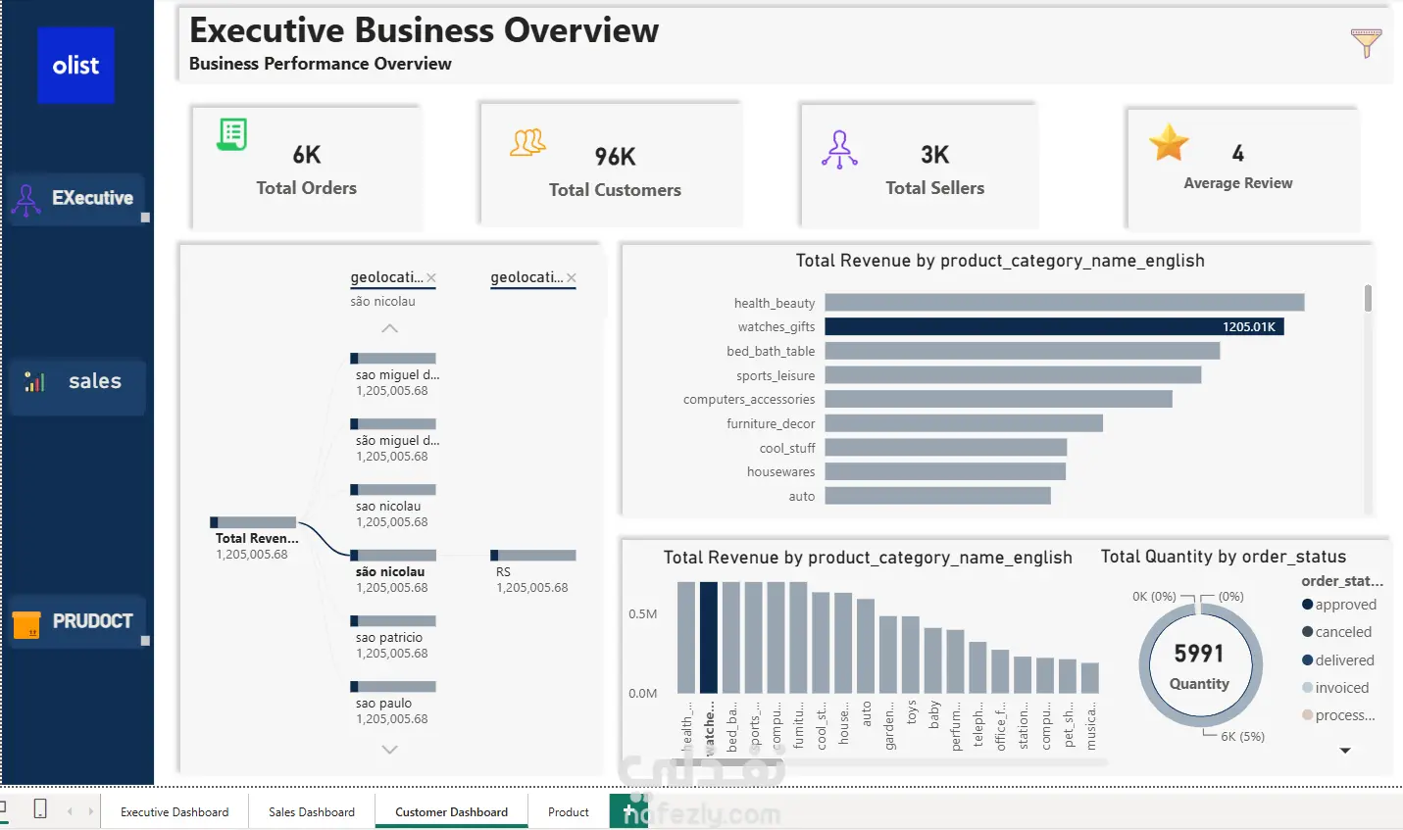Expand more legend items with down arrow

click(x=1345, y=751)
